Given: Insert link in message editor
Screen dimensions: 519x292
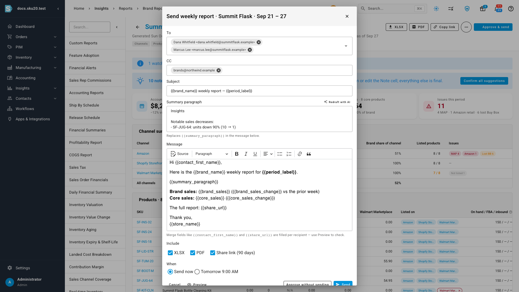Looking at the screenshot, I should [x=300, y=154].
